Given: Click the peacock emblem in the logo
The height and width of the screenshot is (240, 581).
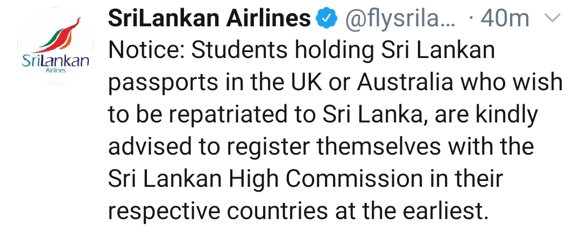Looking at the screenshot, I should click(x=60, y=35).
